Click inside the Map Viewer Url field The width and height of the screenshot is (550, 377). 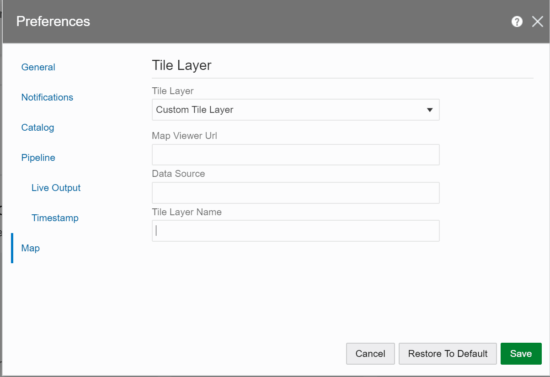point(295,154)
